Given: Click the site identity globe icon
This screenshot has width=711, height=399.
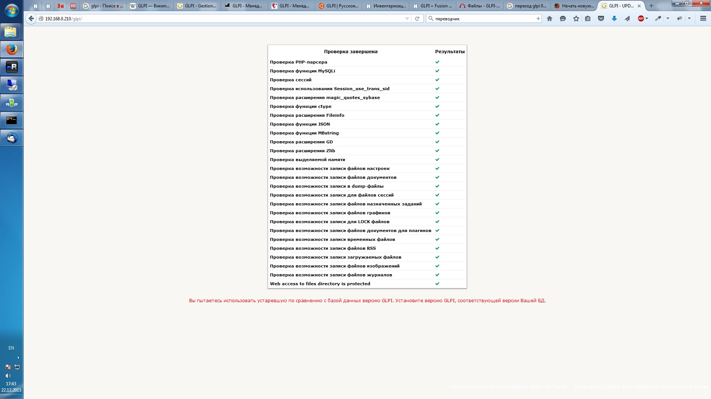Looking at the screenshot, I should (41, 18).
